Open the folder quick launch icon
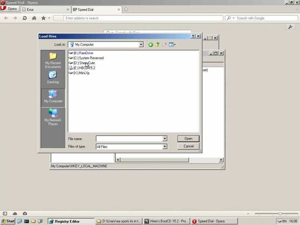The height and width of the screenshot is (225, 300). click(x=33, y=221)
